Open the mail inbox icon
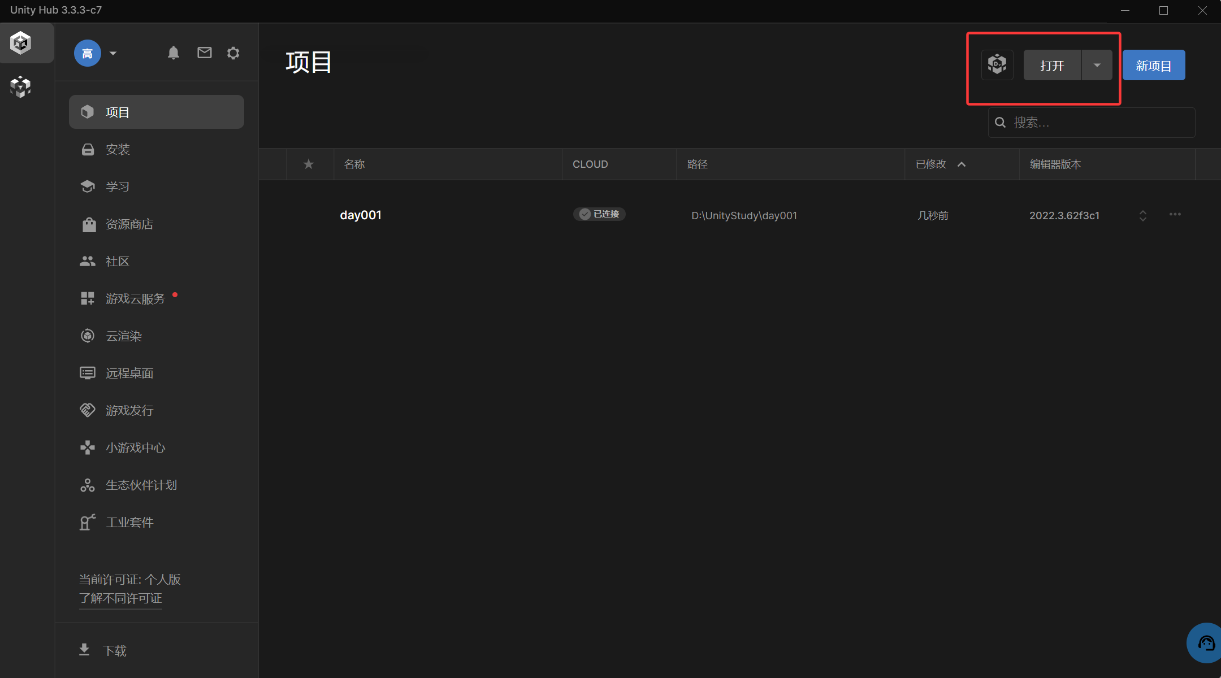 (204, 53)
